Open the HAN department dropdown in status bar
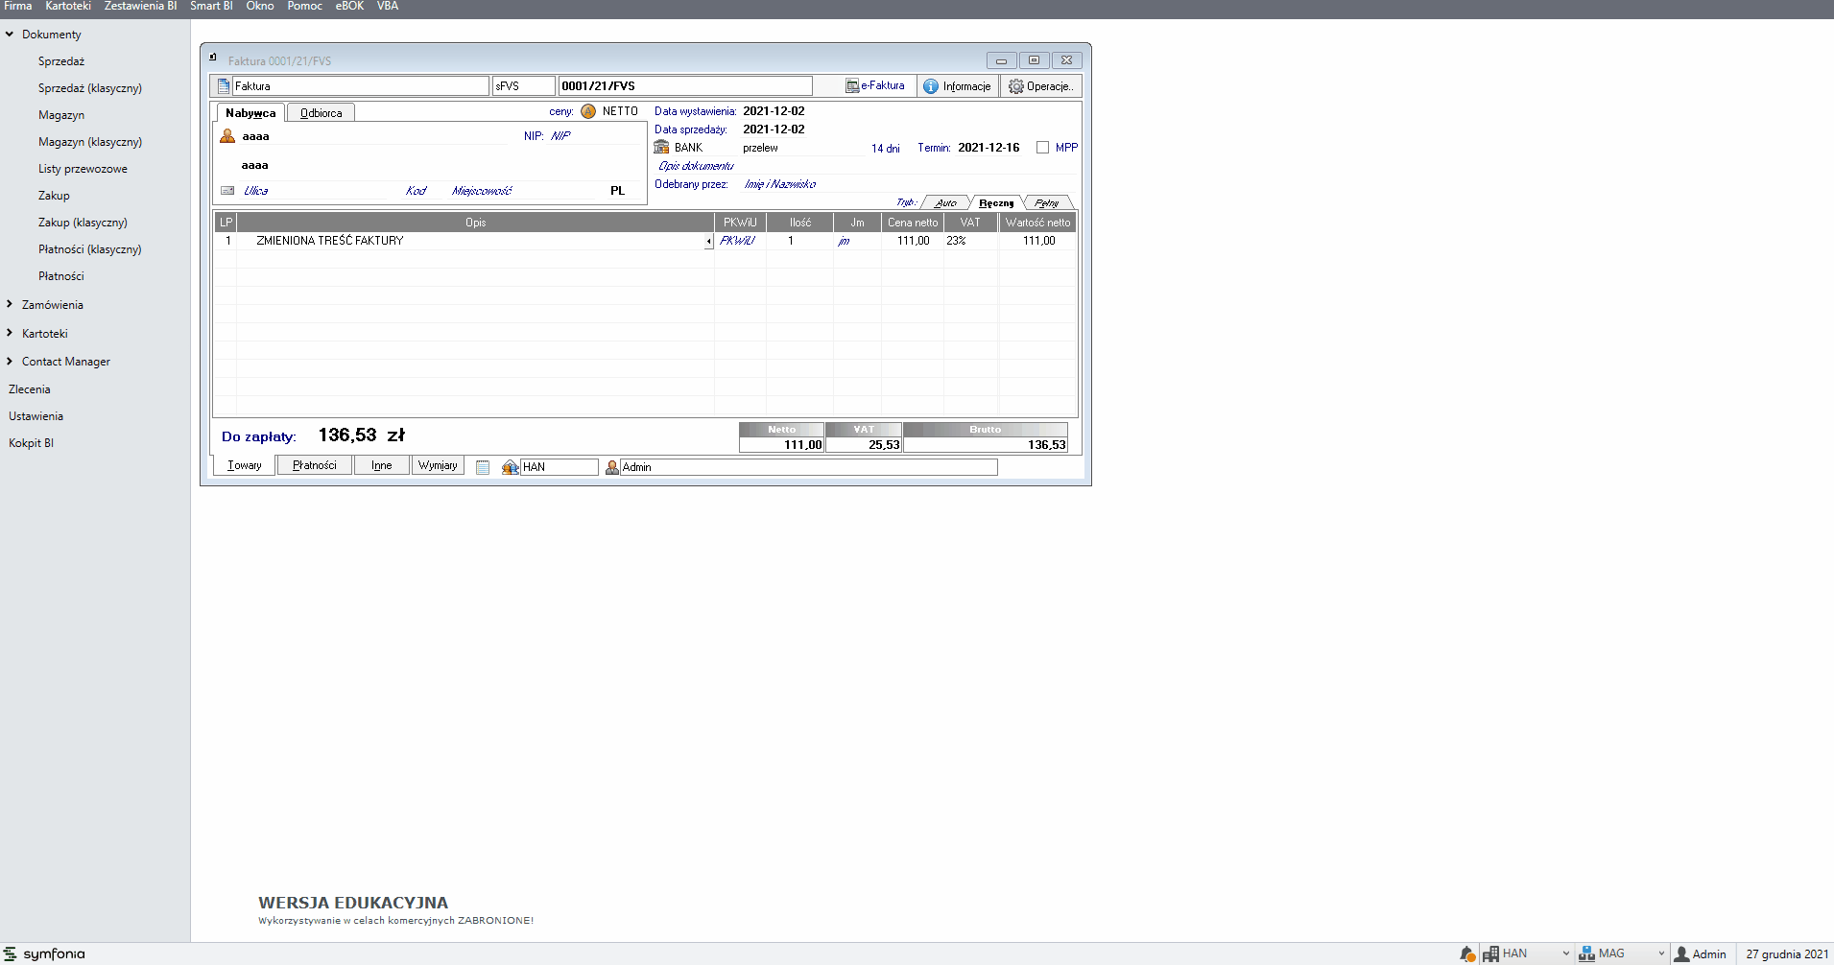This screenshot has height=965, width=1834. pos(1565,953)
